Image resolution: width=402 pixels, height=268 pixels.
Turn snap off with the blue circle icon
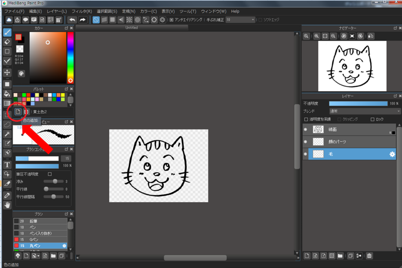96,20
